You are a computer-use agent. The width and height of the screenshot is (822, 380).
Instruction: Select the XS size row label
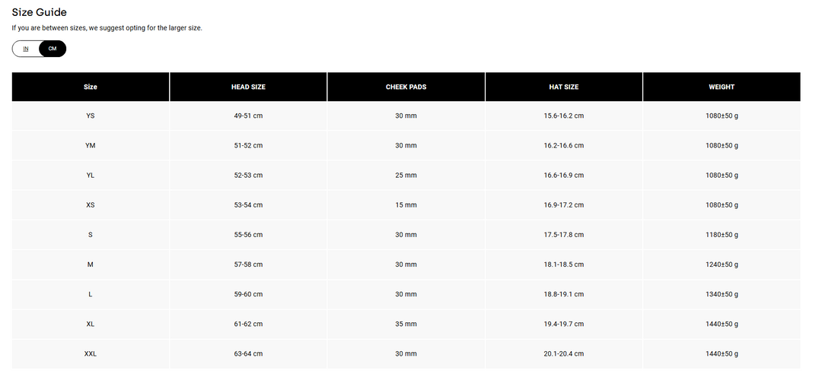click(91, 205)
